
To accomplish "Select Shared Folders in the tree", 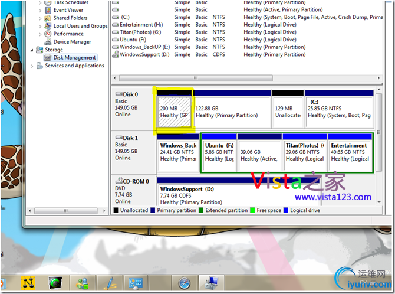I will [x=70, y=18].
